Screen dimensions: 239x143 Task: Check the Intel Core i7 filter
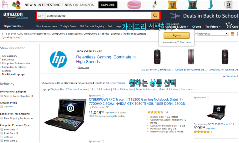[2, 130]
